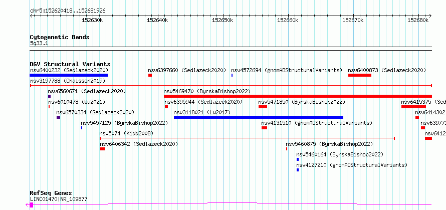Click the red bar under nsv6406342
The height and width of the screenshot is (210, 446).
click(103, 149)
